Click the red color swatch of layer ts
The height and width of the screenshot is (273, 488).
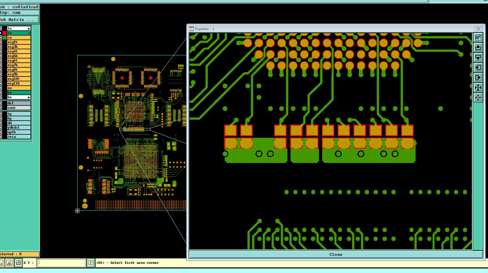tap(5, 33)
